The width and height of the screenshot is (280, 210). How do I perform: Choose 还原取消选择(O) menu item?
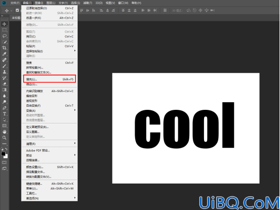49,8
